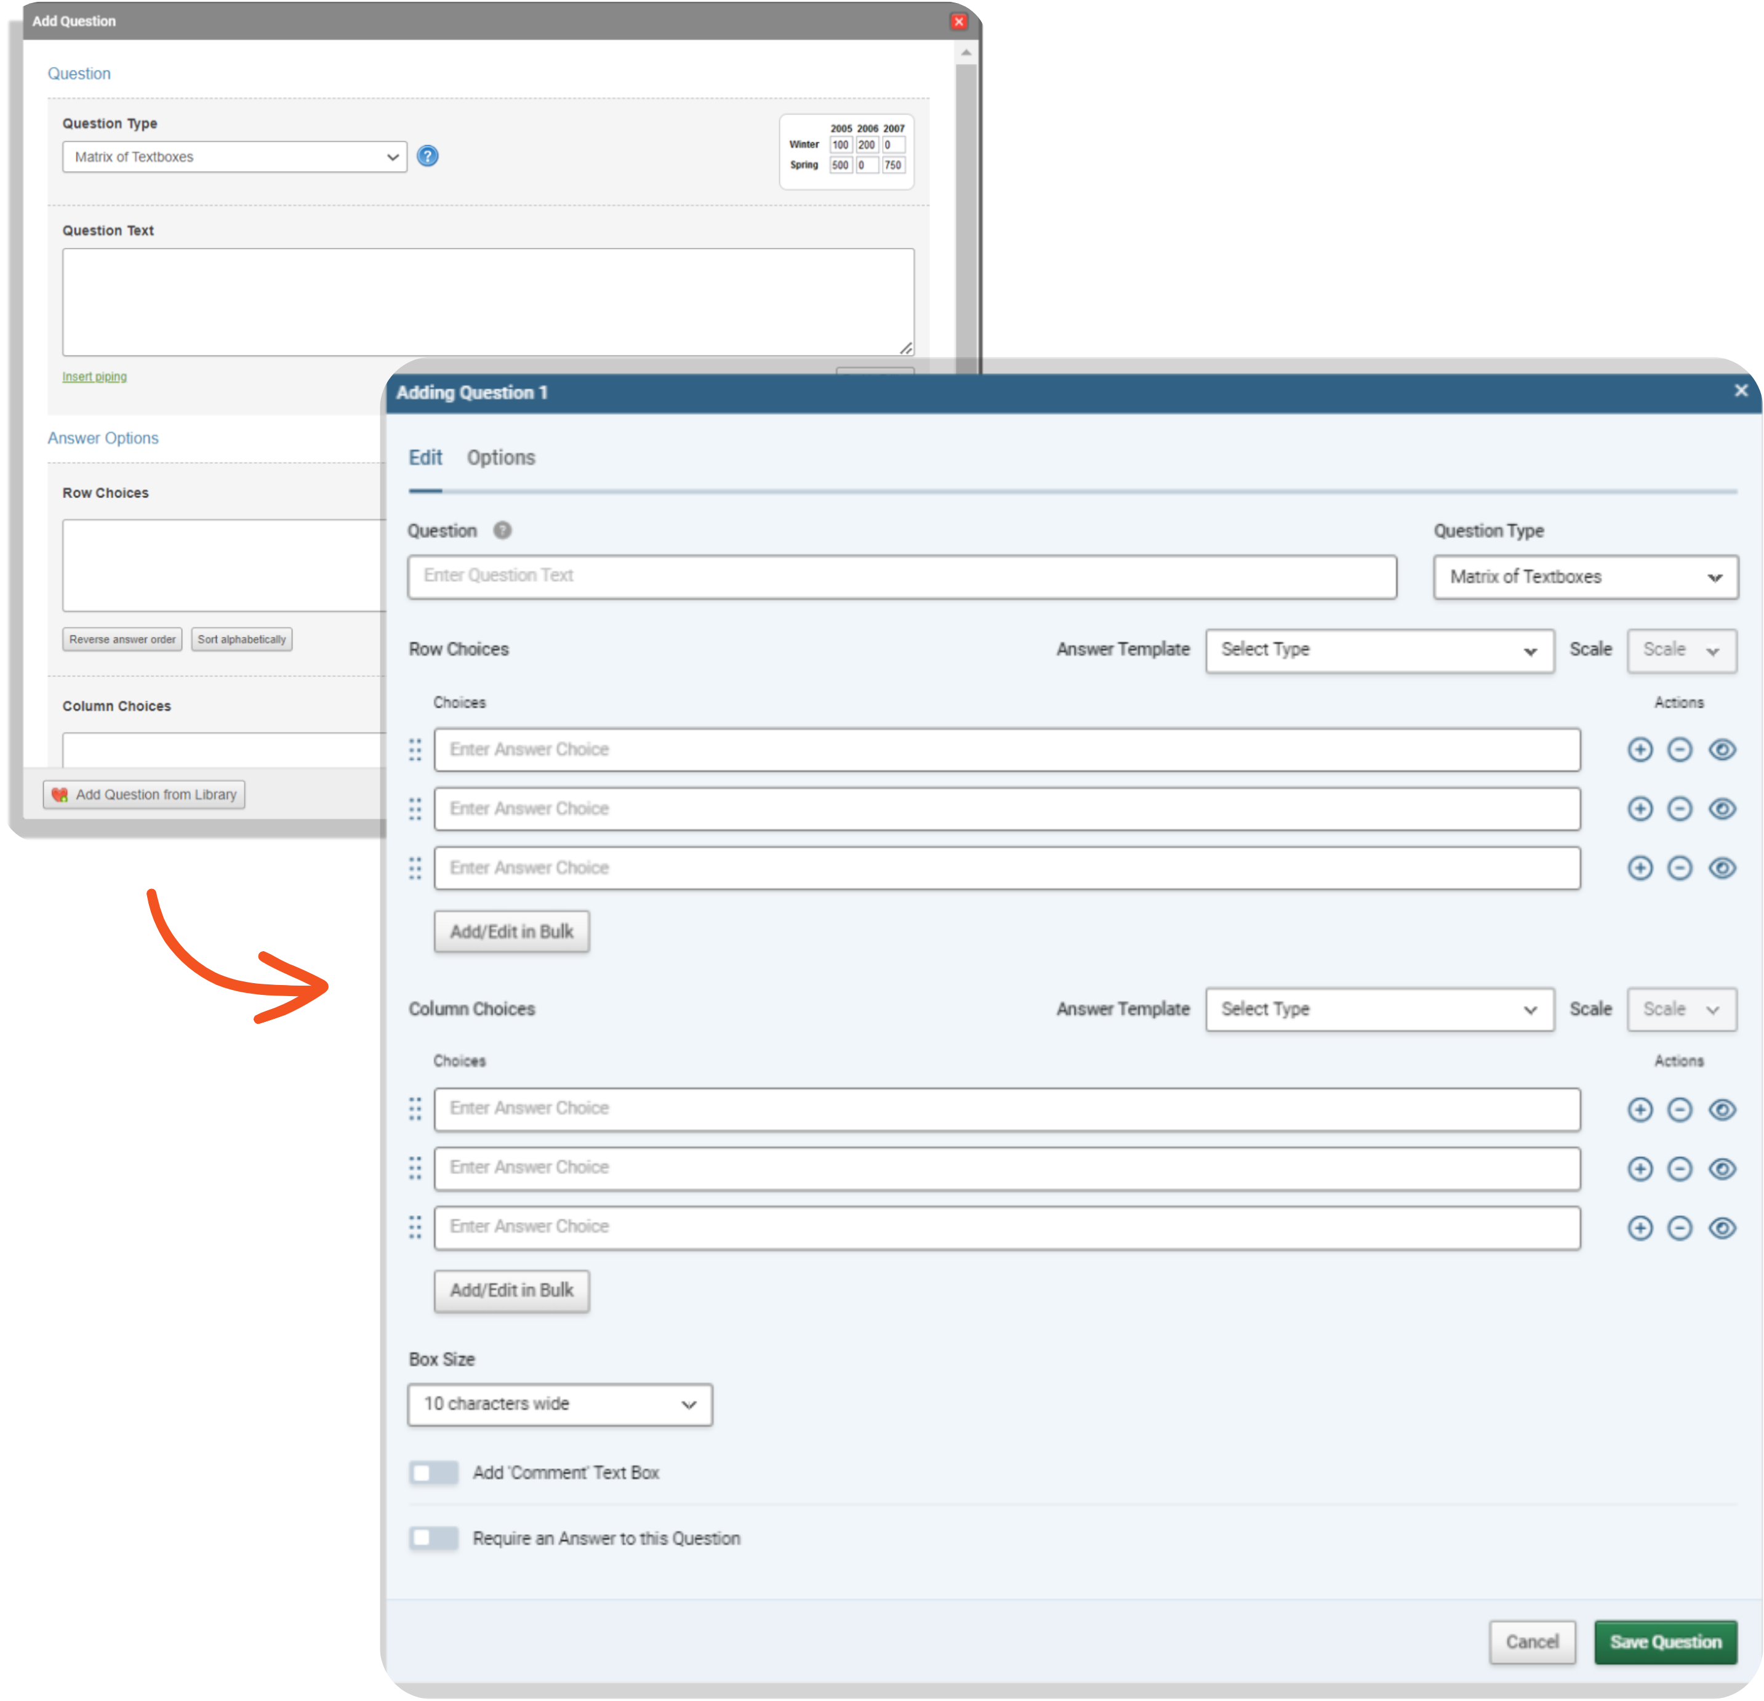Open the Matrix of Textboxes question type dropdown
The width and height of the screenshot is (1764, 1701).
click(1585, 577)
